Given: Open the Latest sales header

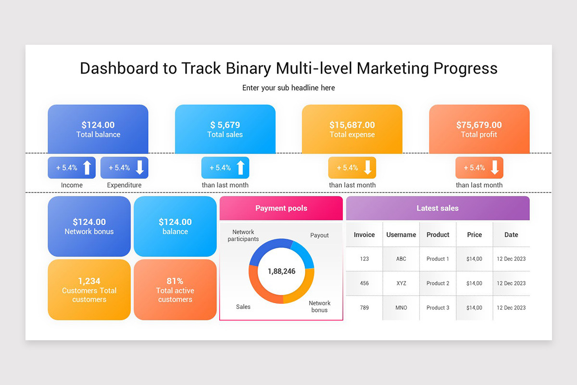Looking at the screenshot, I should 438,208.
